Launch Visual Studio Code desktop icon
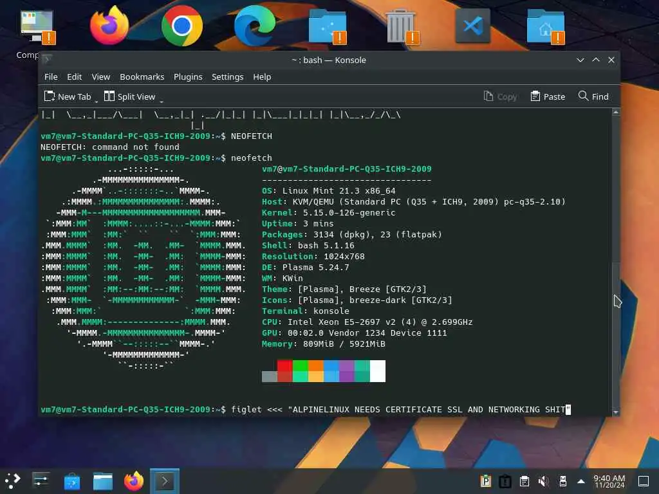 point(473,26)
